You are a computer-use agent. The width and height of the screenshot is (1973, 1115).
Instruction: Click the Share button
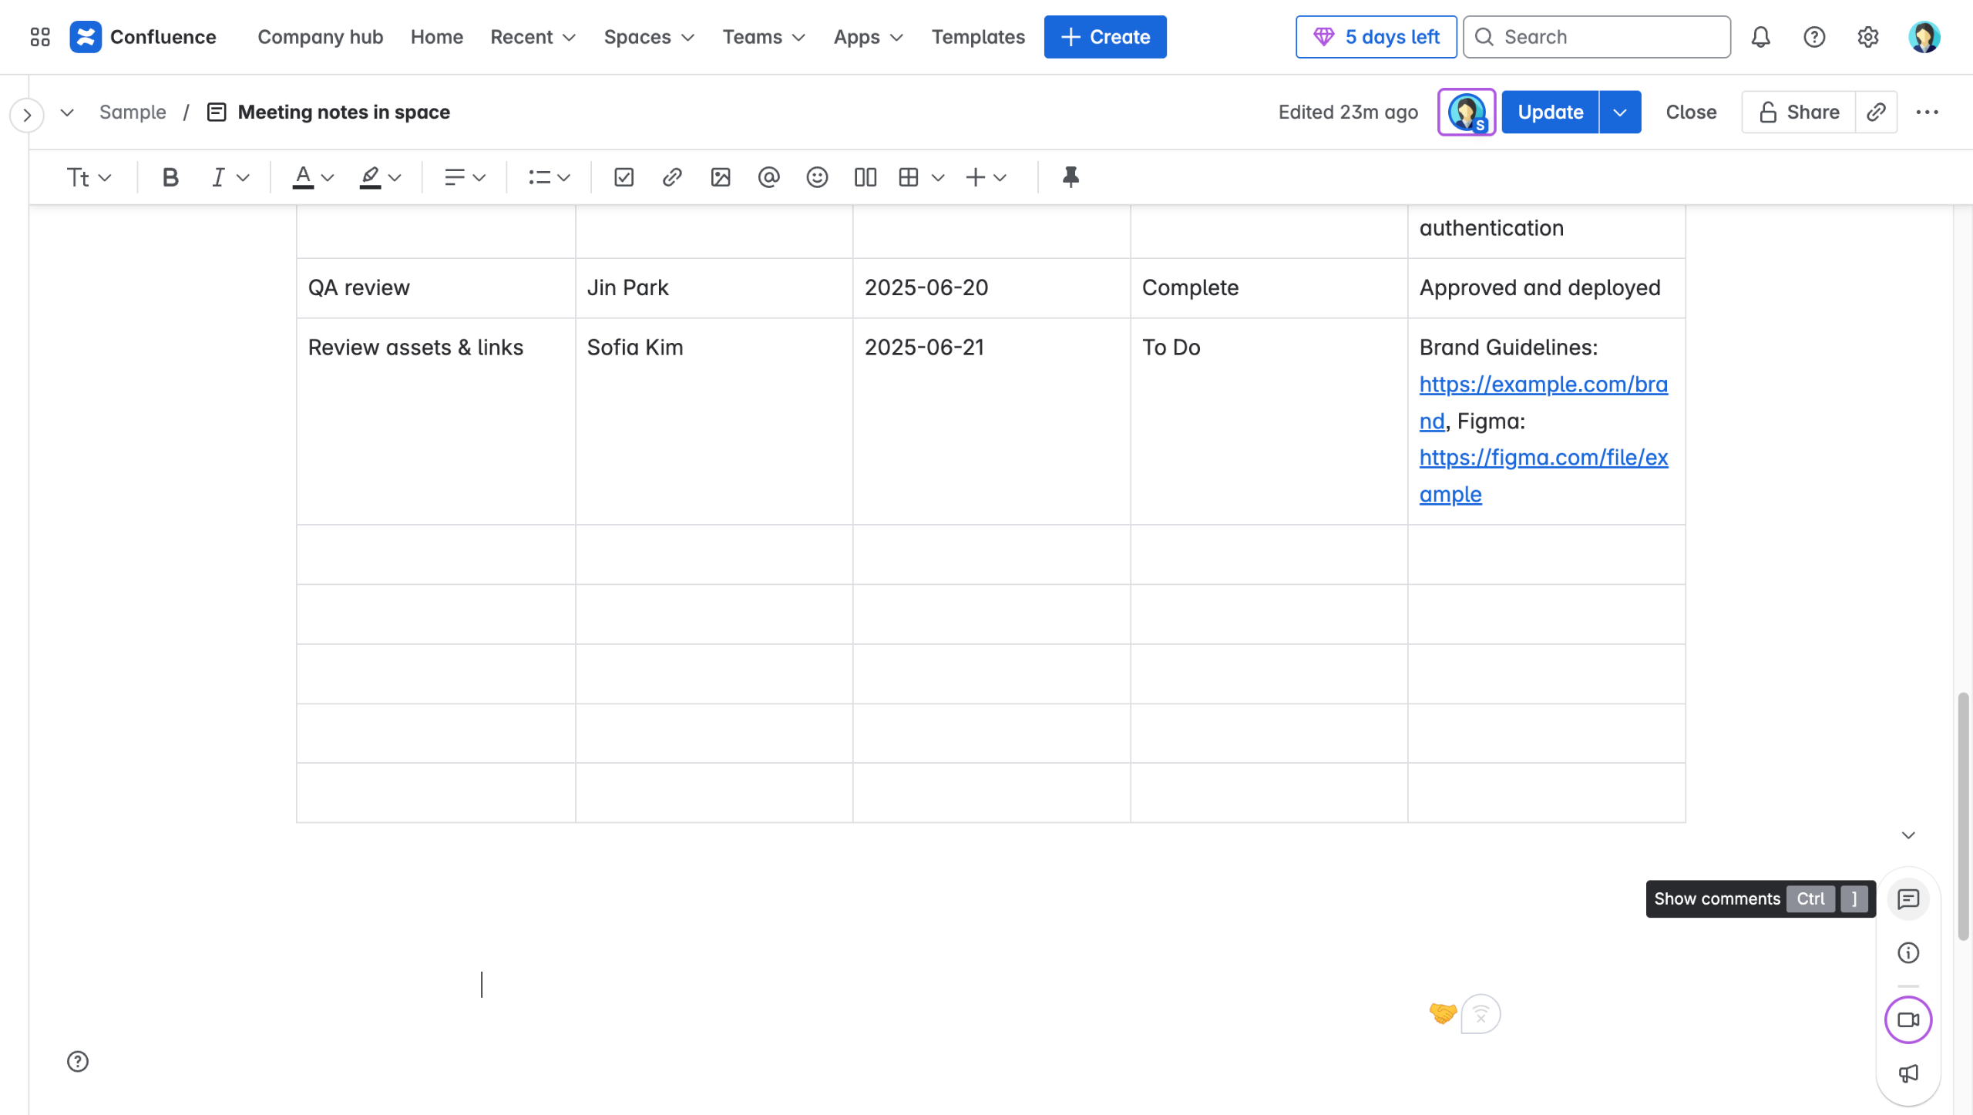click(x=1799, y=113)
